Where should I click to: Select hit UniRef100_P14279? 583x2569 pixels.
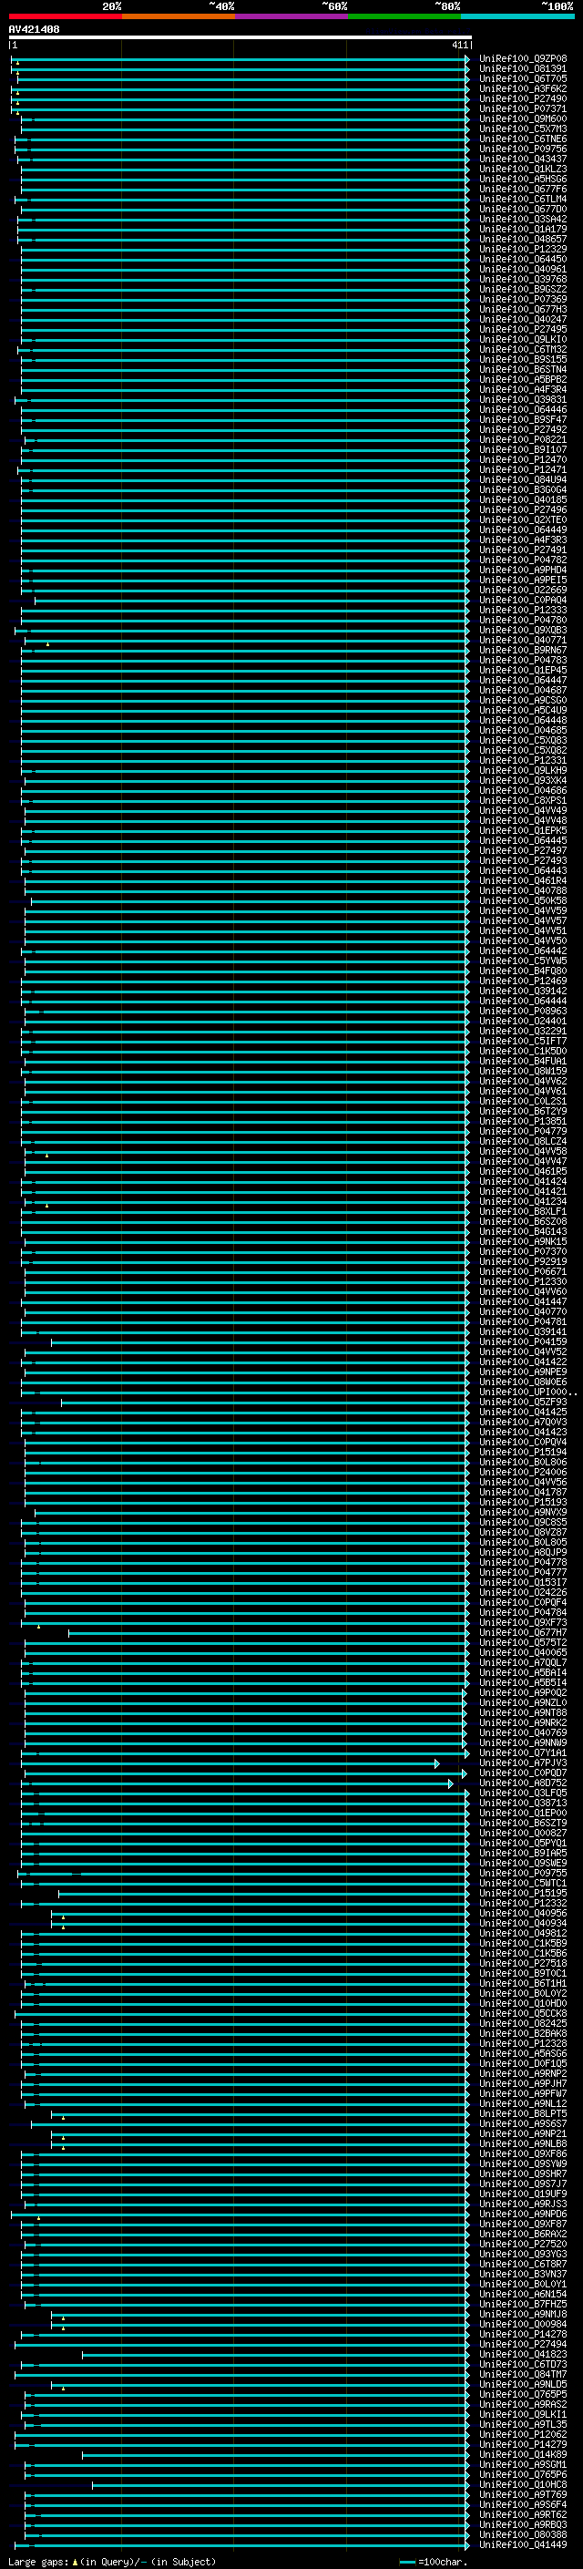(x=522, y=2444)
